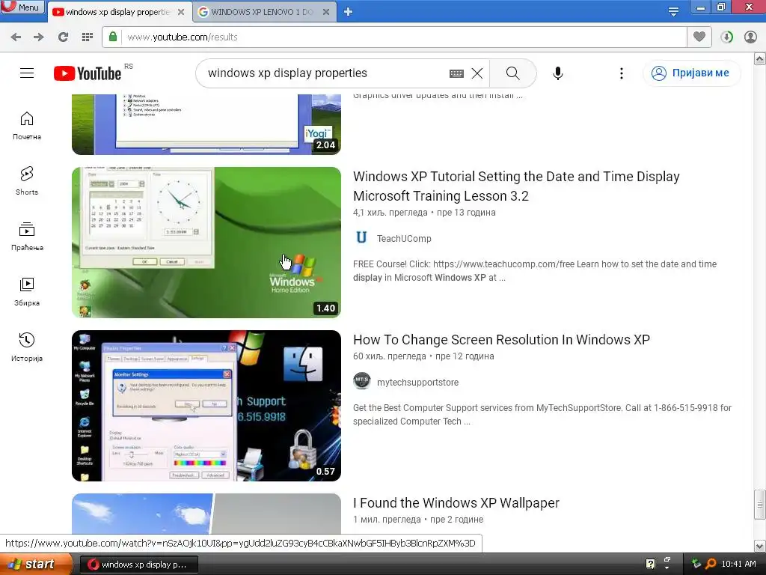Click the page scrollbar up arrow
Viewport: 766px width, 575px height.
click(760, 59)
